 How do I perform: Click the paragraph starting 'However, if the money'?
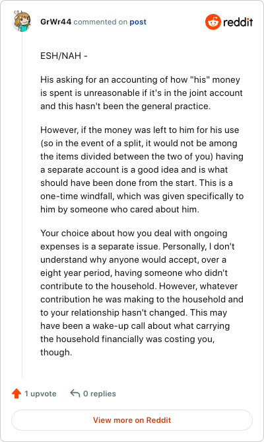[x=142, y=169]
